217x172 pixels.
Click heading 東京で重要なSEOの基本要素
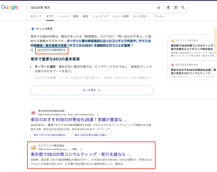[x=55, y=59]
